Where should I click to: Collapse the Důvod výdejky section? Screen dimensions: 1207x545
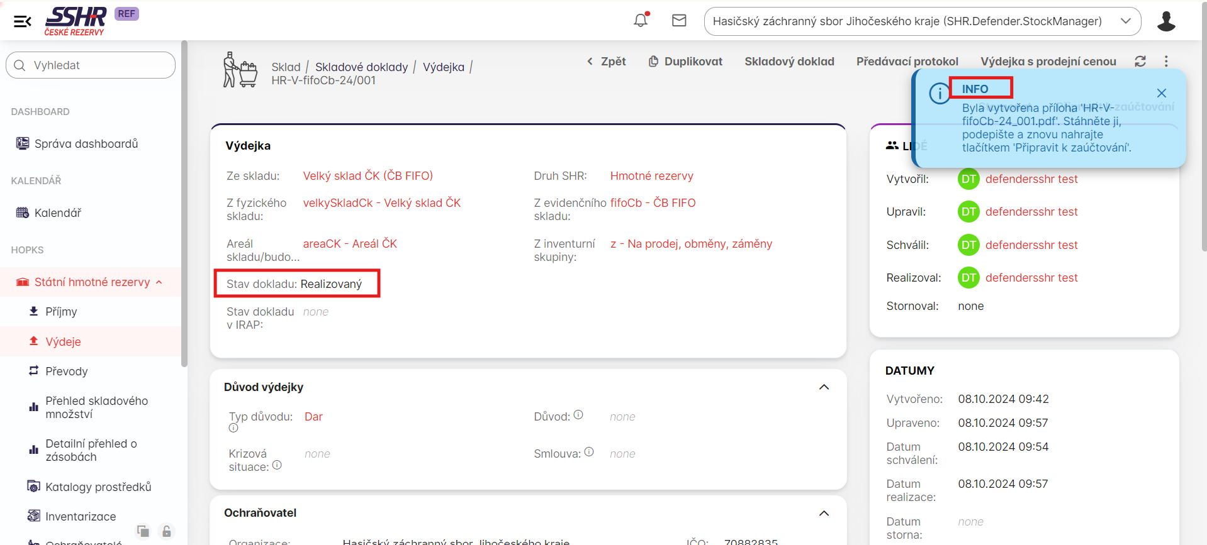click(824, 387)
